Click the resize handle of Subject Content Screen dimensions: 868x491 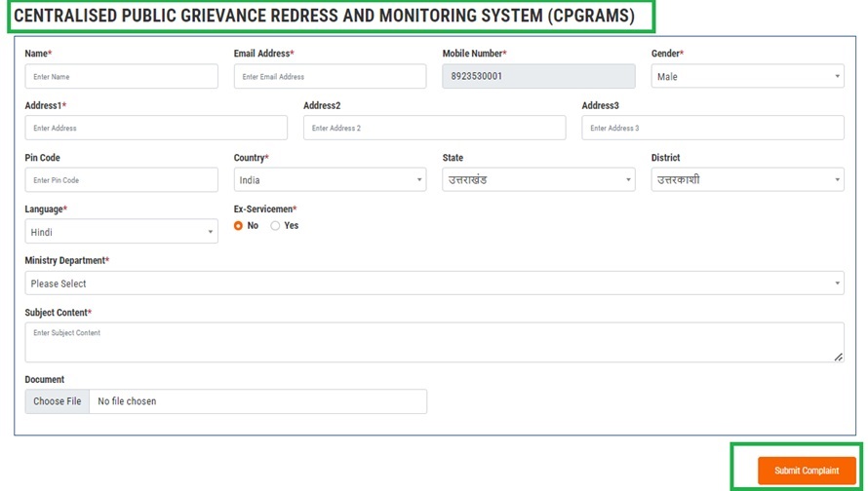pyautogui.click(x=838, y=358)
